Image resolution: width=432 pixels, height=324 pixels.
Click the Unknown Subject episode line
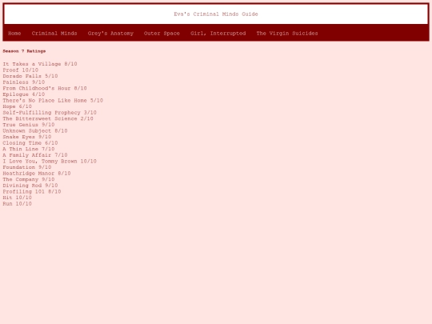point(35,130)
